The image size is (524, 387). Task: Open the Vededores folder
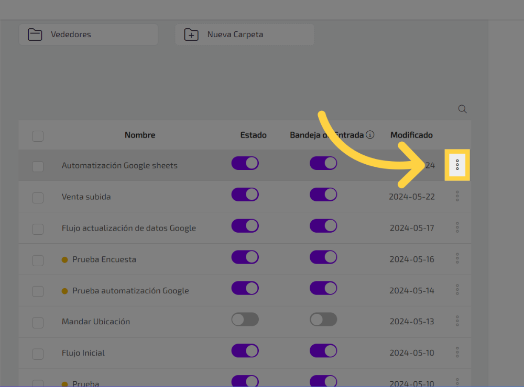(x=88, y=35)
